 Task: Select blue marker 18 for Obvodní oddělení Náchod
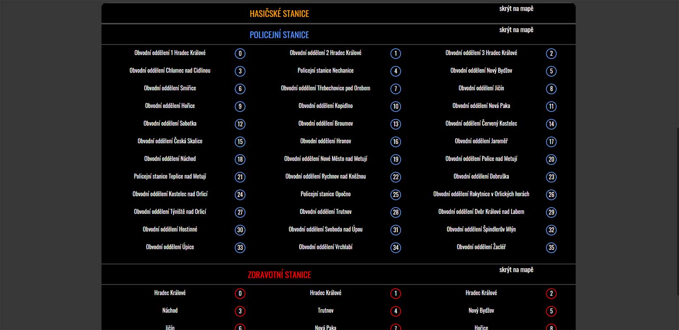(x=240, y=159)
